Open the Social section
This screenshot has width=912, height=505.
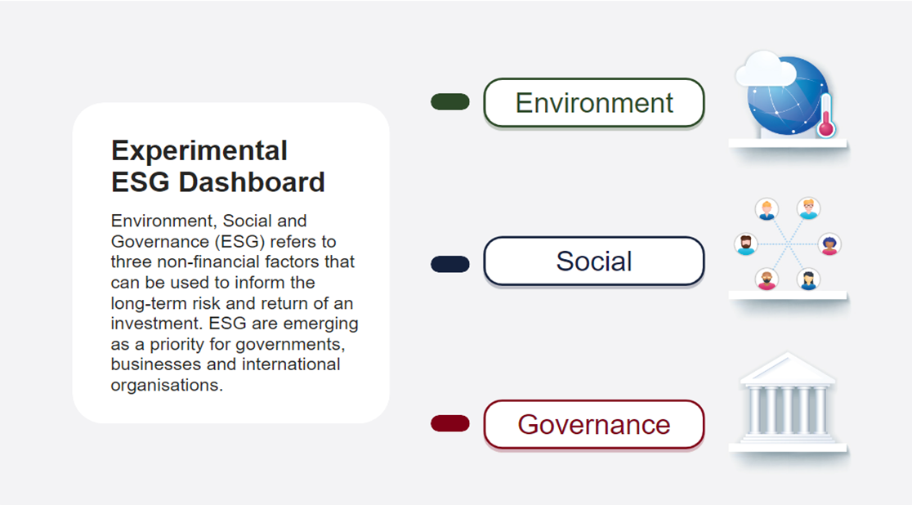(594, 261)
